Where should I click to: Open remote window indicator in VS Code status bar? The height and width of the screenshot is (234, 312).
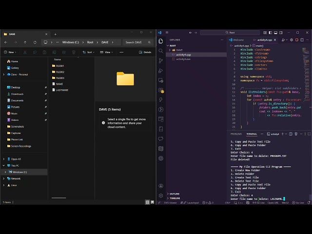(159, 203)
